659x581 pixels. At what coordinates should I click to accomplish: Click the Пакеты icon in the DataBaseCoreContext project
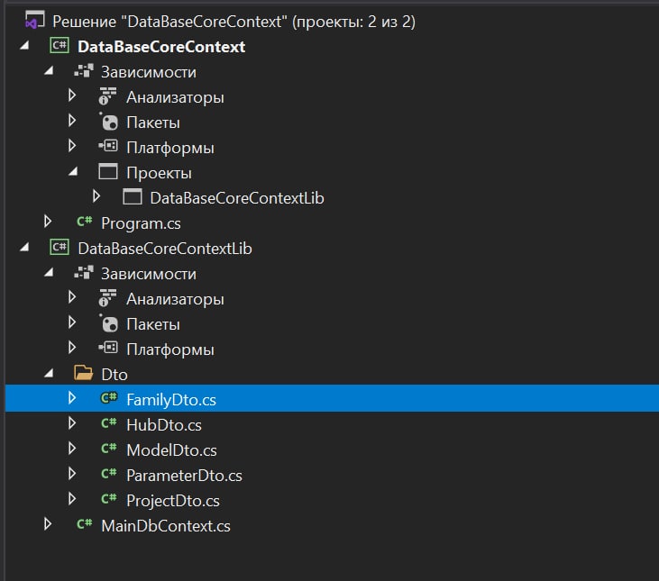tap(109, 122)
